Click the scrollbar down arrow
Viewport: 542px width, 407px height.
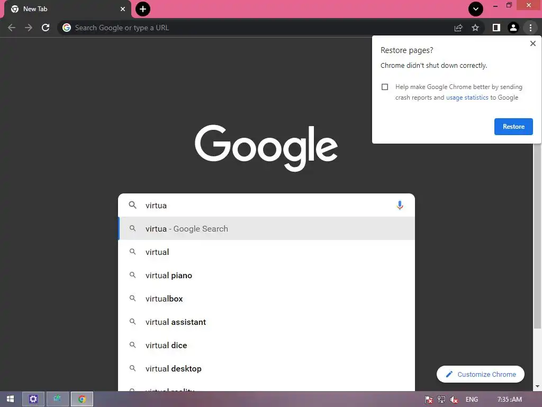tap(537, 386)
